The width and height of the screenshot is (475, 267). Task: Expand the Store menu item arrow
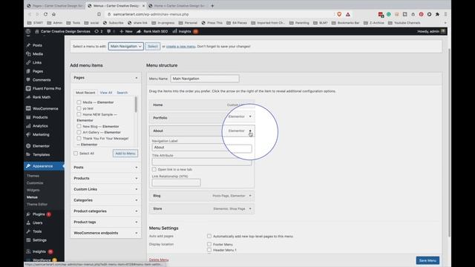[x=250, y=209]
